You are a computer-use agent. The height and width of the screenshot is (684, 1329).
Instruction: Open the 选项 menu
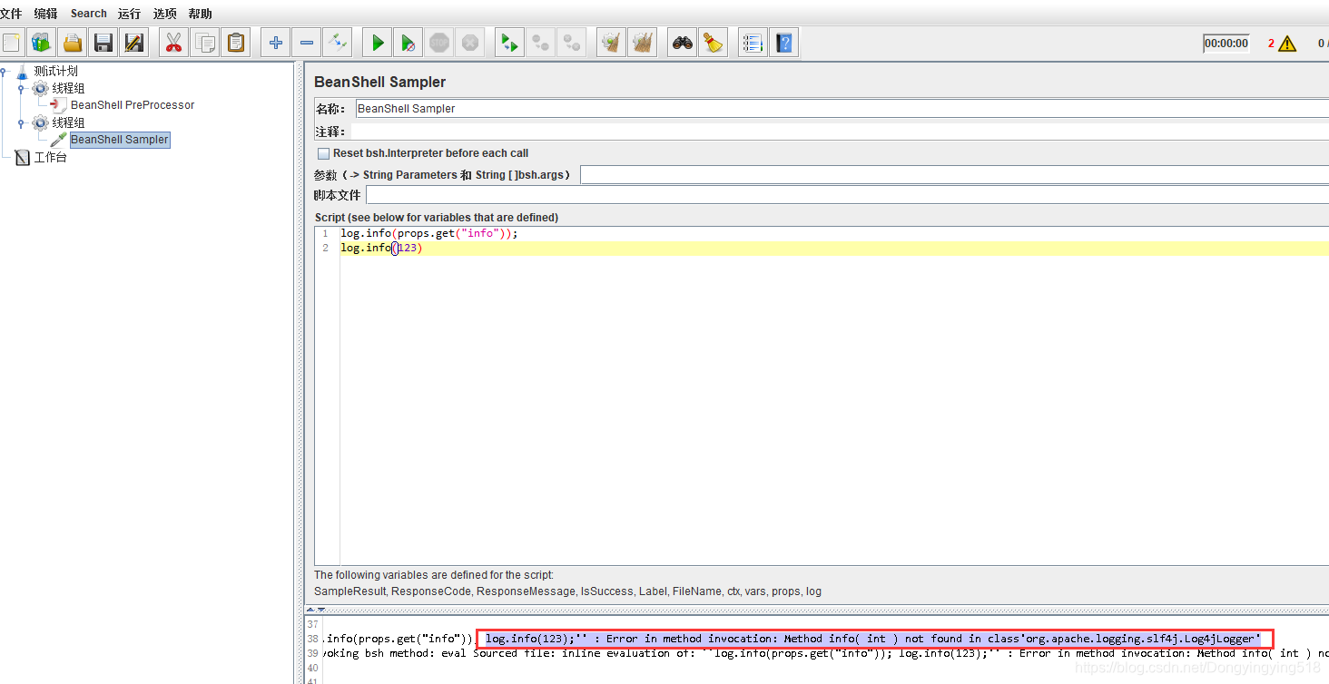[165, 14]
